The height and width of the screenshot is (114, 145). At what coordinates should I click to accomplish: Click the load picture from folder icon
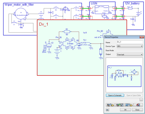129,105
